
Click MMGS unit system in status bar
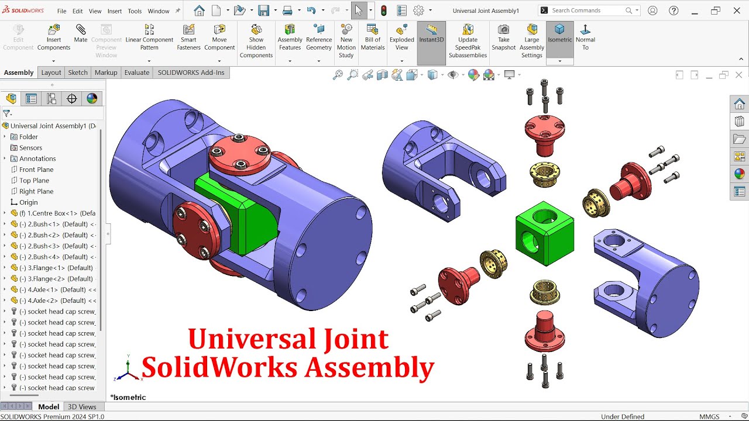click(x=709, y=417)
